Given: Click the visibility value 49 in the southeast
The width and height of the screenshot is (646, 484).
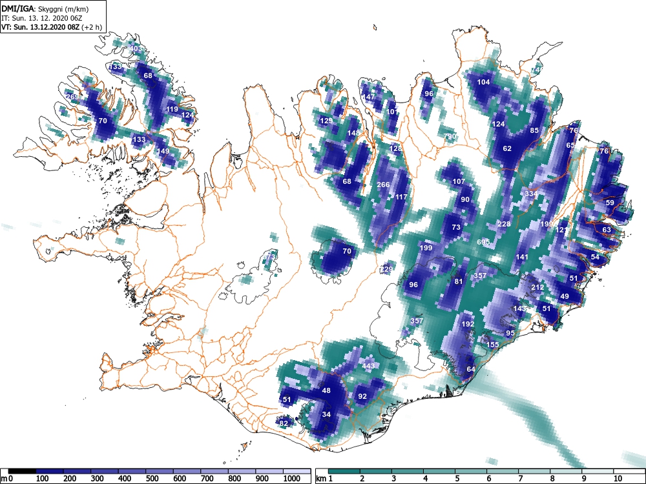Looking at the screenshot, I should coord(565,296).
